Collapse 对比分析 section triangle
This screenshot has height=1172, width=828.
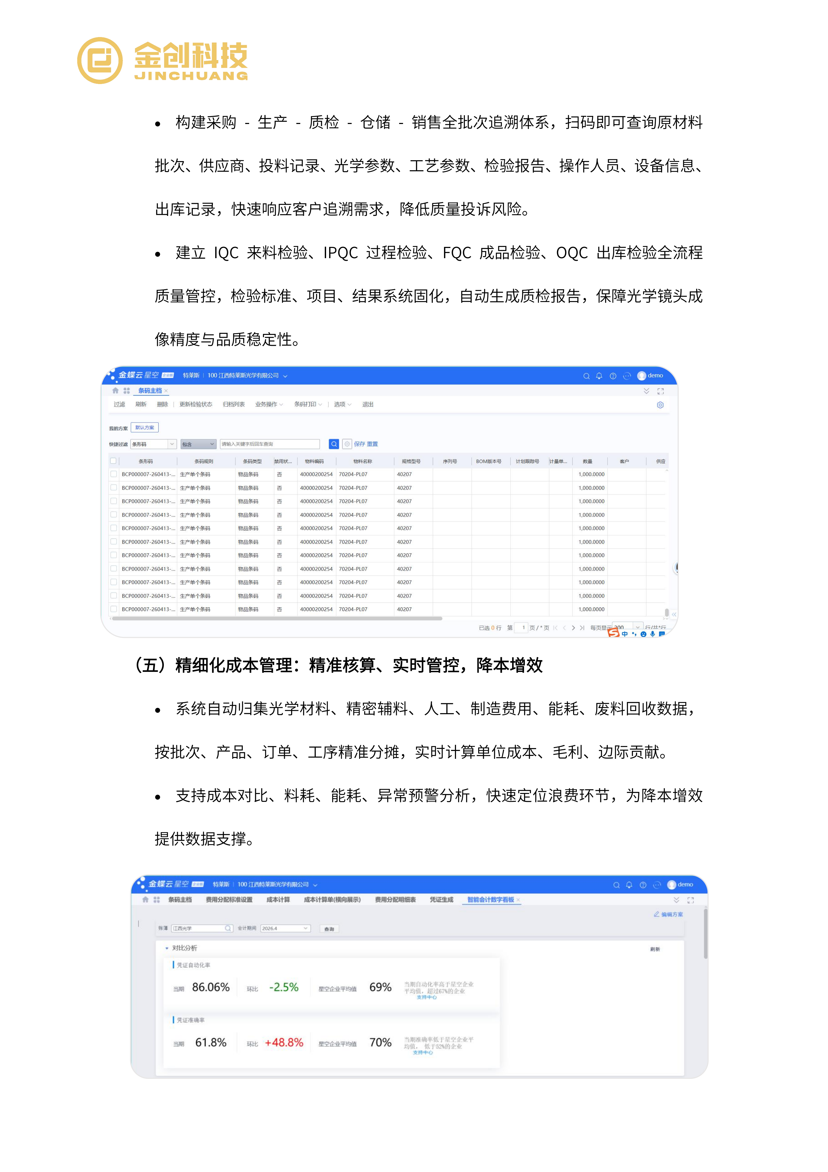click(166, 948)
